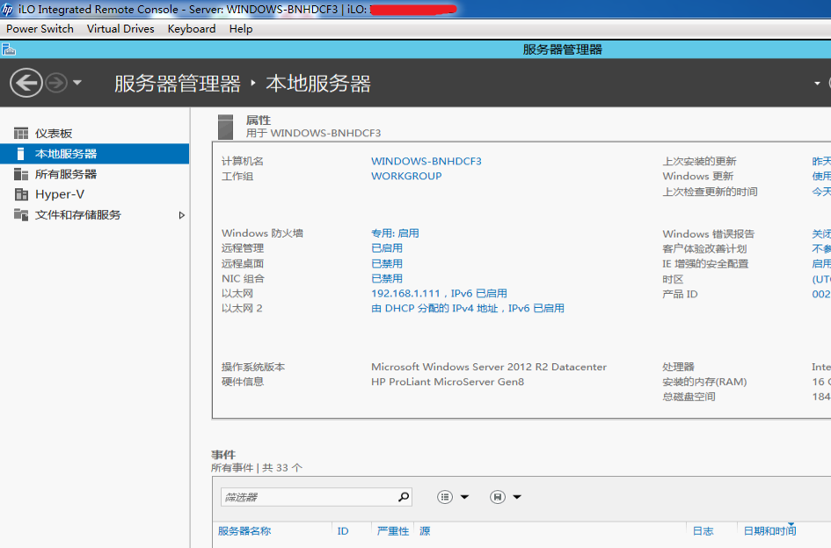This screenshot has width=831, height=548.
Task: Open the Help menu
Action: tap(241, 29)
